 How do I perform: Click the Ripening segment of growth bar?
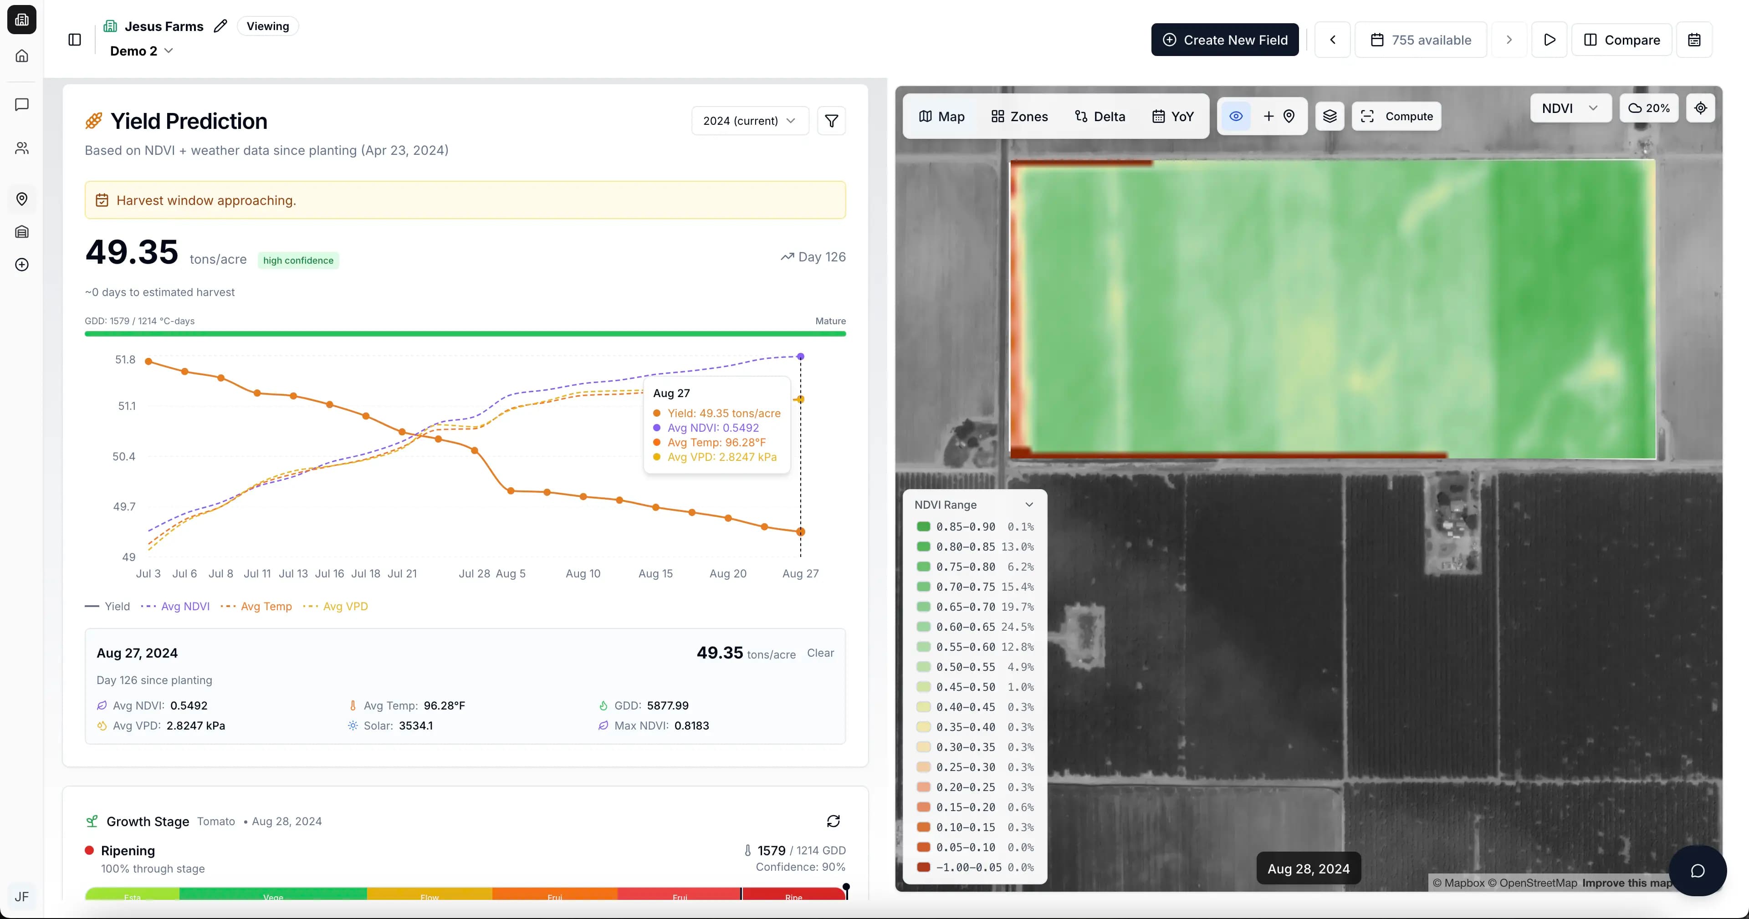794,894
